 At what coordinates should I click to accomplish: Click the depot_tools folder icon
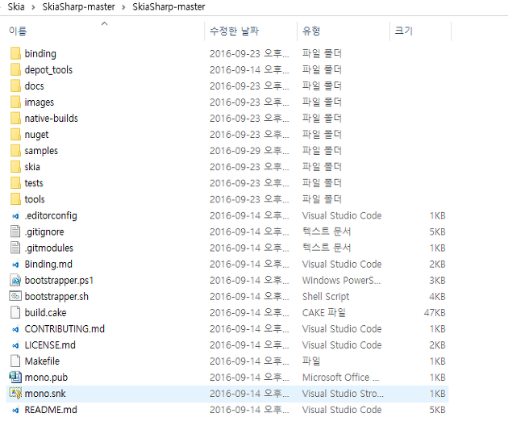[15, 69]
